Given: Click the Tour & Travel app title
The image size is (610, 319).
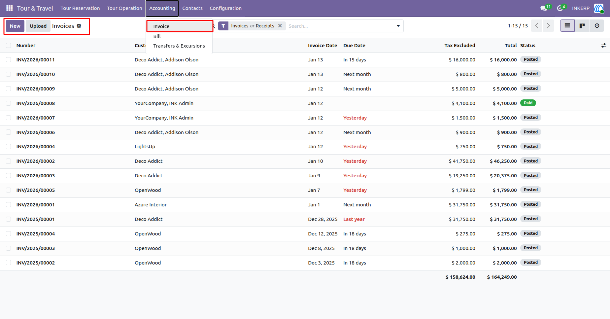Looking at the screenshot, I should point(35,8).
